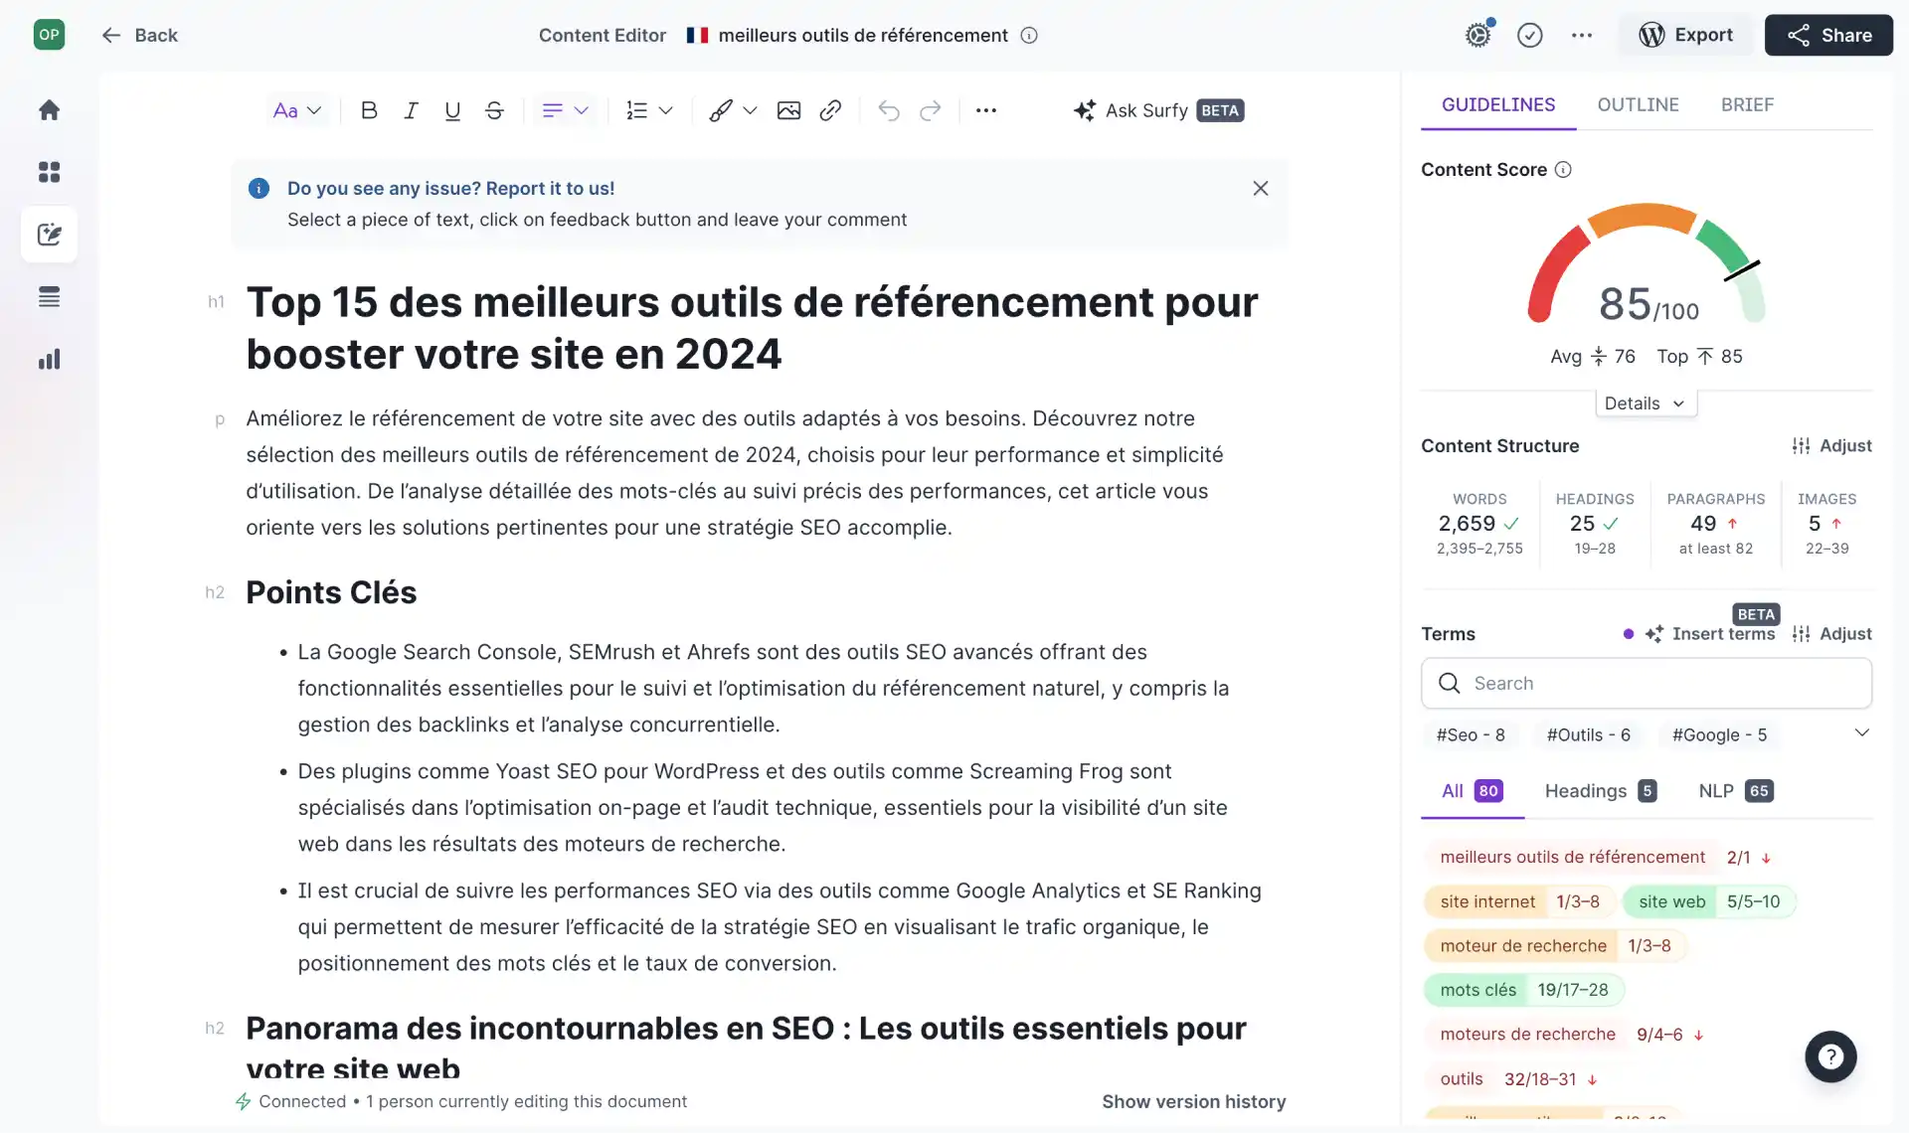Share the document

pyautogui.click(x=1828, y=35)
